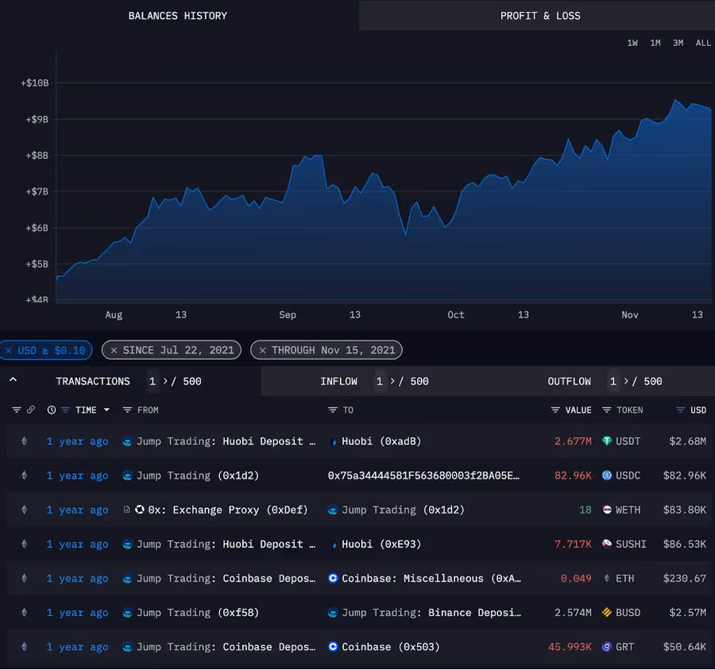The width and height of the screenshot is (715, 670).
Task: Collapse the transactions panel chevron
Action: tap(14, 379)
